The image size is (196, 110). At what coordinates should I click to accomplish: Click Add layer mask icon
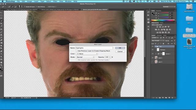(x=160, y=98)
